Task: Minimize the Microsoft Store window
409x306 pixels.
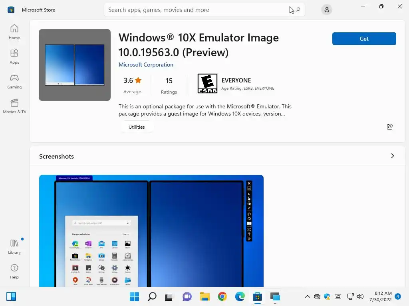Action: (363, 6)
